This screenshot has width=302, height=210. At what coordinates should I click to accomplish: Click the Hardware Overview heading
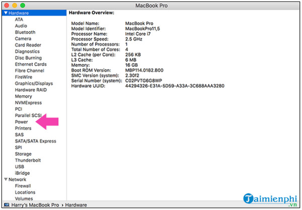(x=92, y=13)
